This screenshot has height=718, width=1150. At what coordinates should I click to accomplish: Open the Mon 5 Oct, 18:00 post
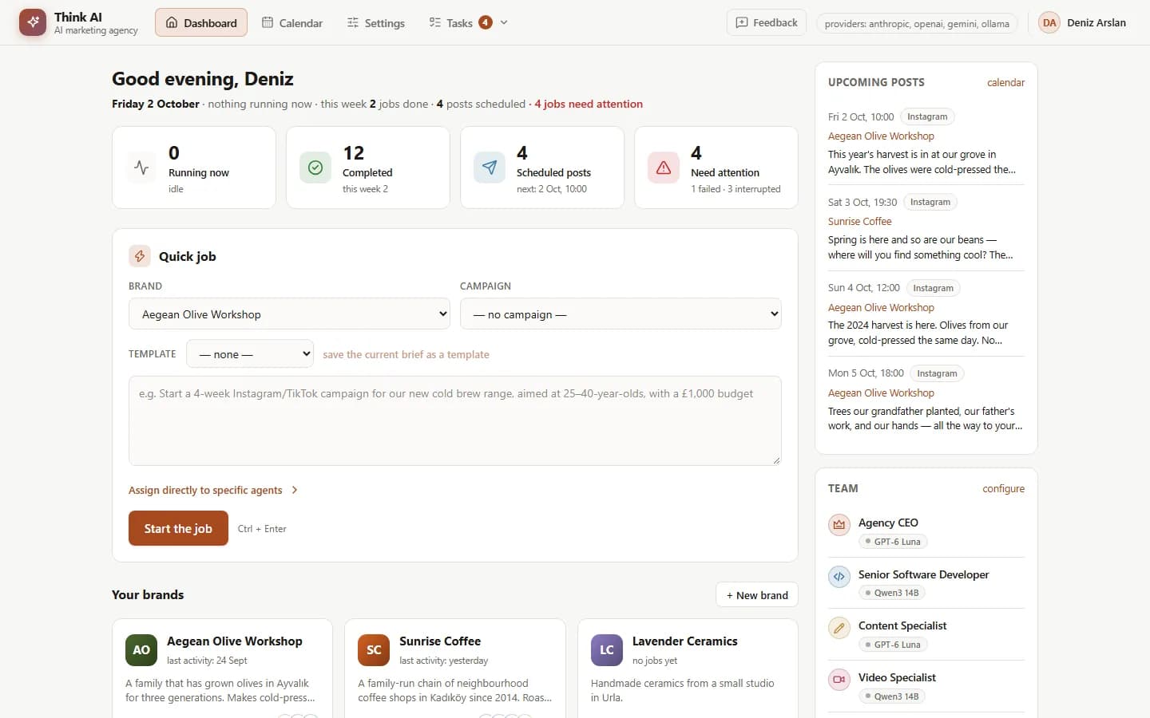pos(926,399)
